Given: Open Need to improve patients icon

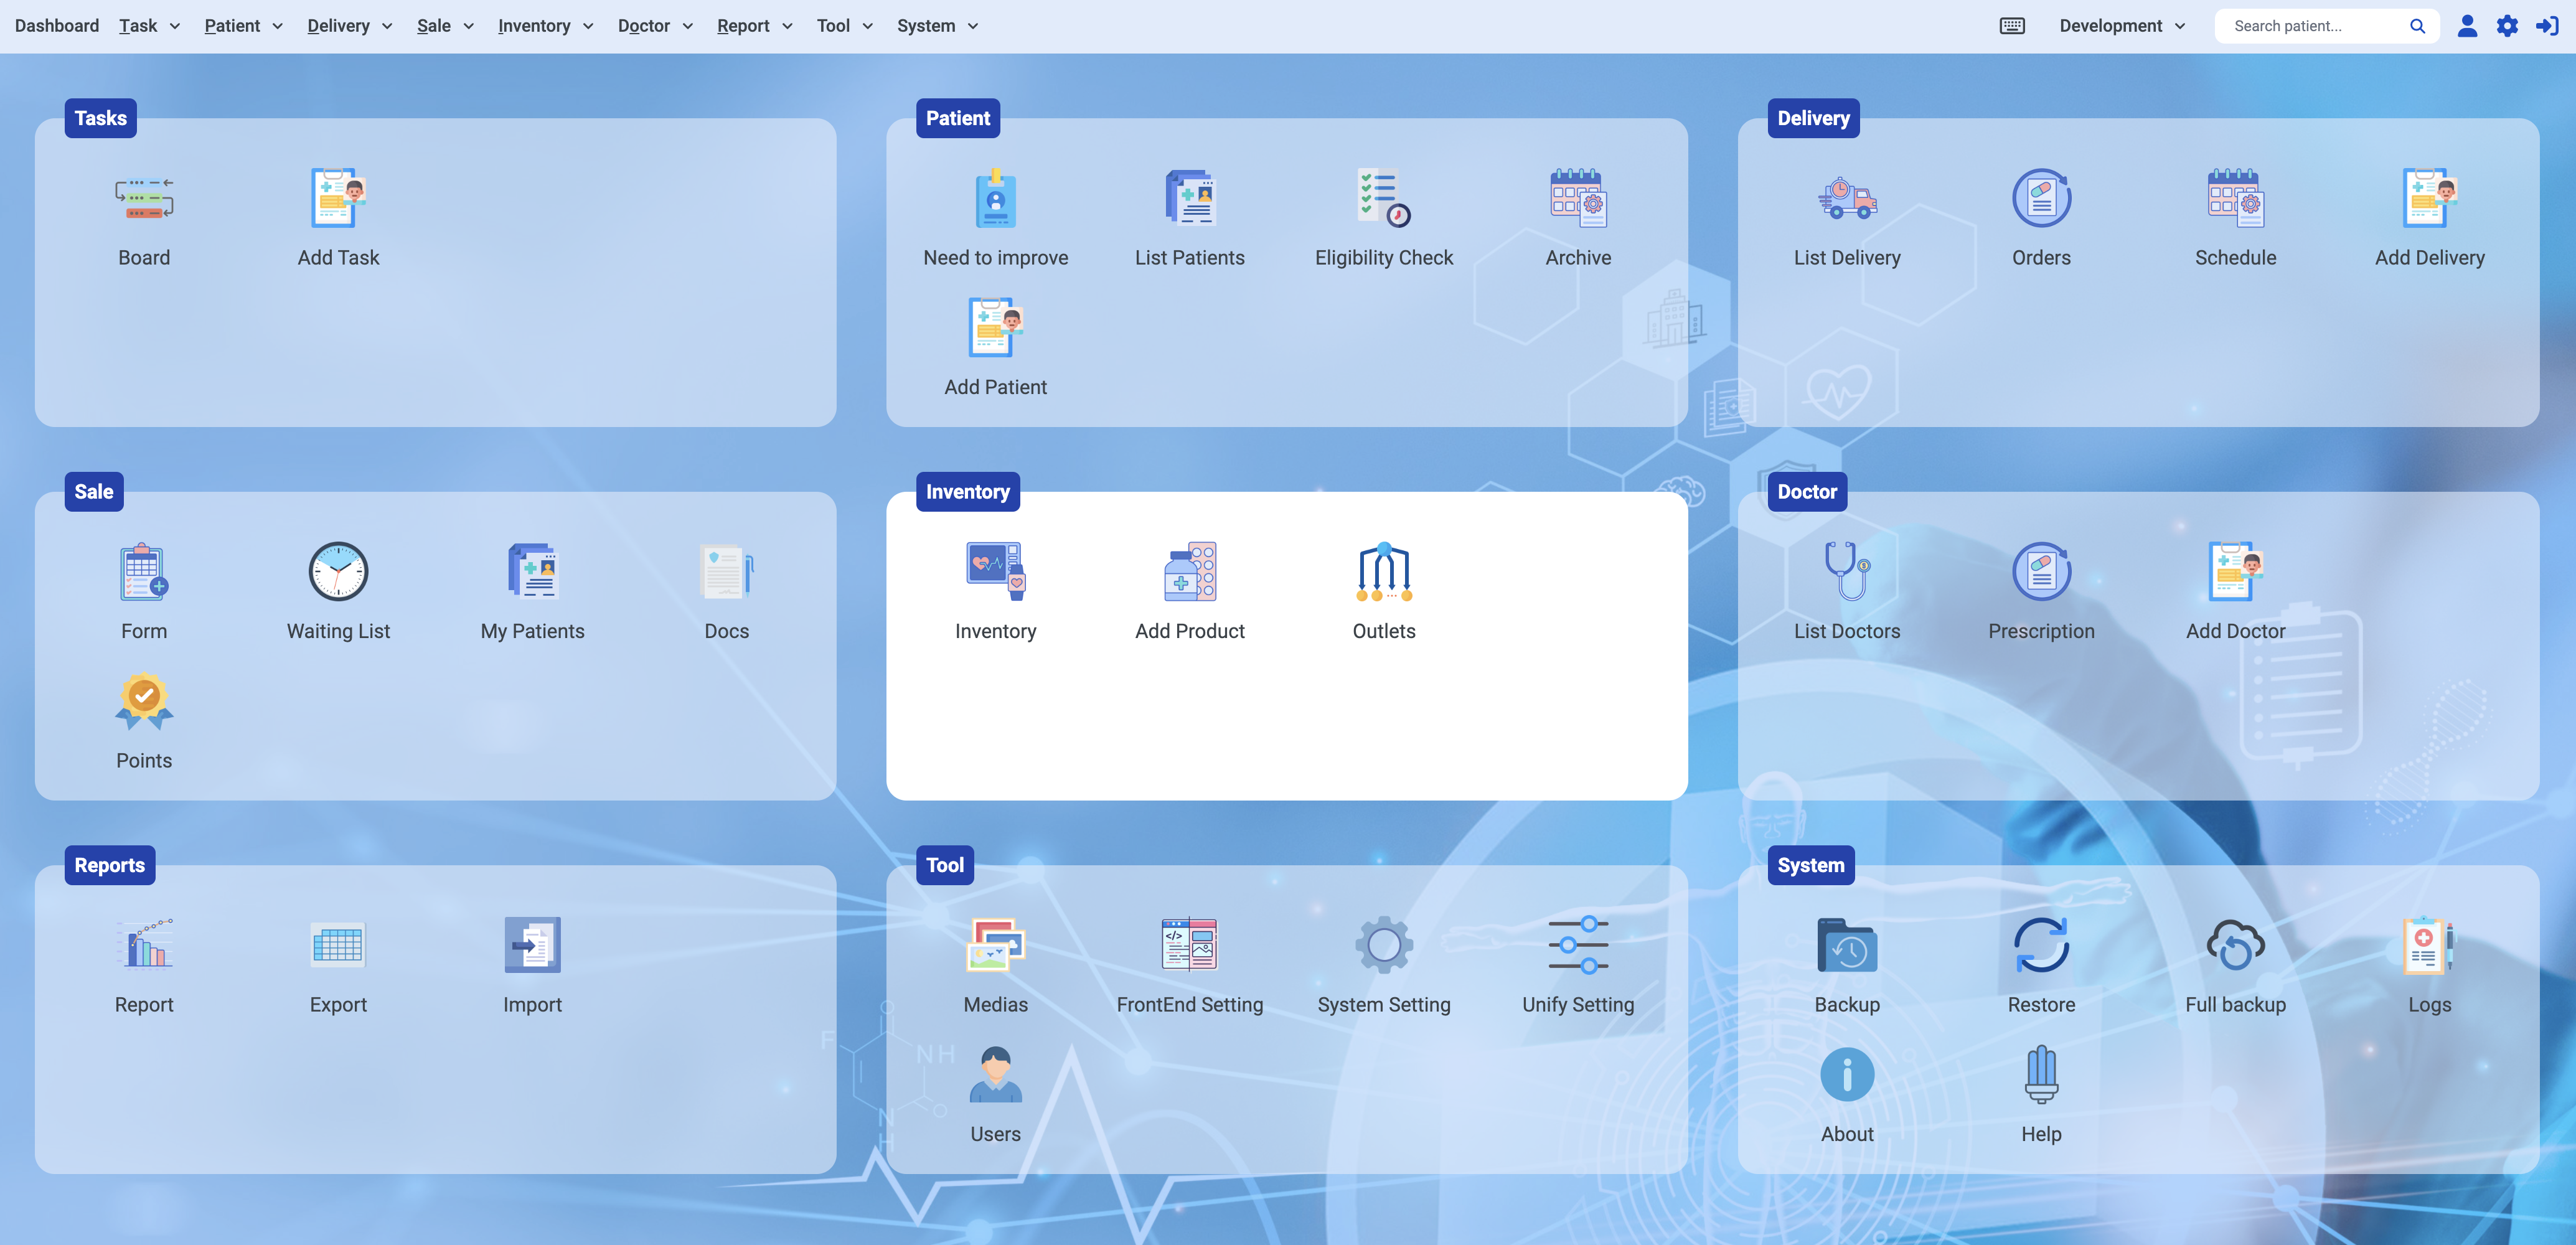Looking at the screenshot, I should (995, 198).
